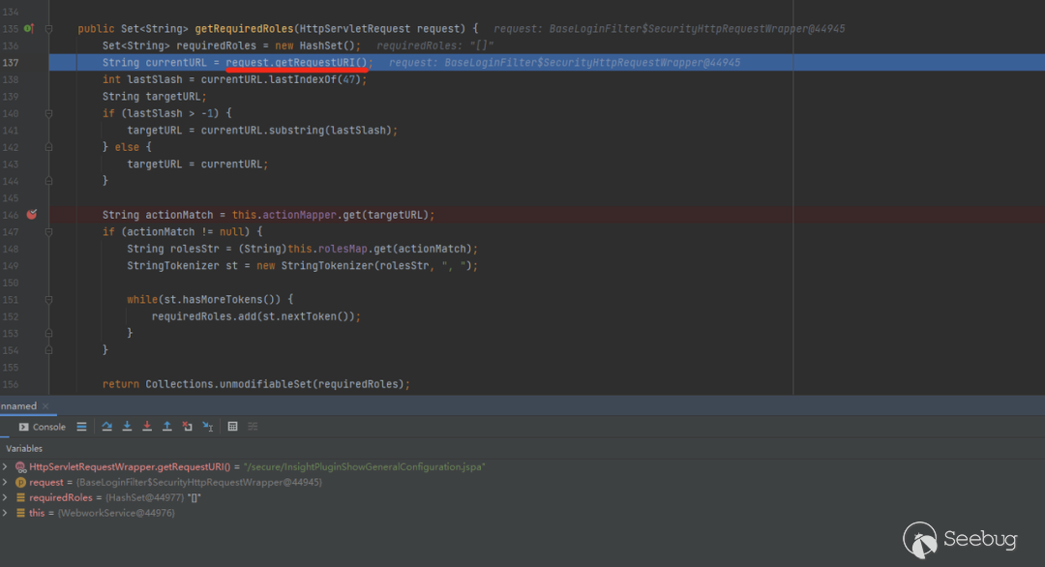This screenshot has width=1045, height=567.
Task: Click request.getRequestURI() call on line 137
Action: click(298, 63)
